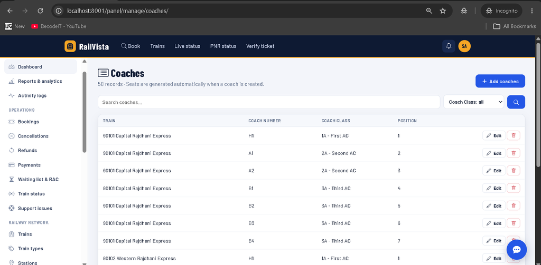
Task: Open Book in top navigation
Action: [x=131, y=46]
